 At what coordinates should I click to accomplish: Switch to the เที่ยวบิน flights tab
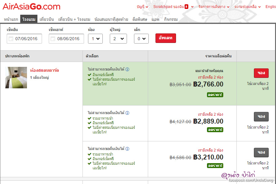click(47, 19)
